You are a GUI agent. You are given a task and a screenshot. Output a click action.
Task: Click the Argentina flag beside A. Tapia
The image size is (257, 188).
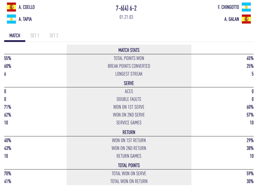coord(11,19)
